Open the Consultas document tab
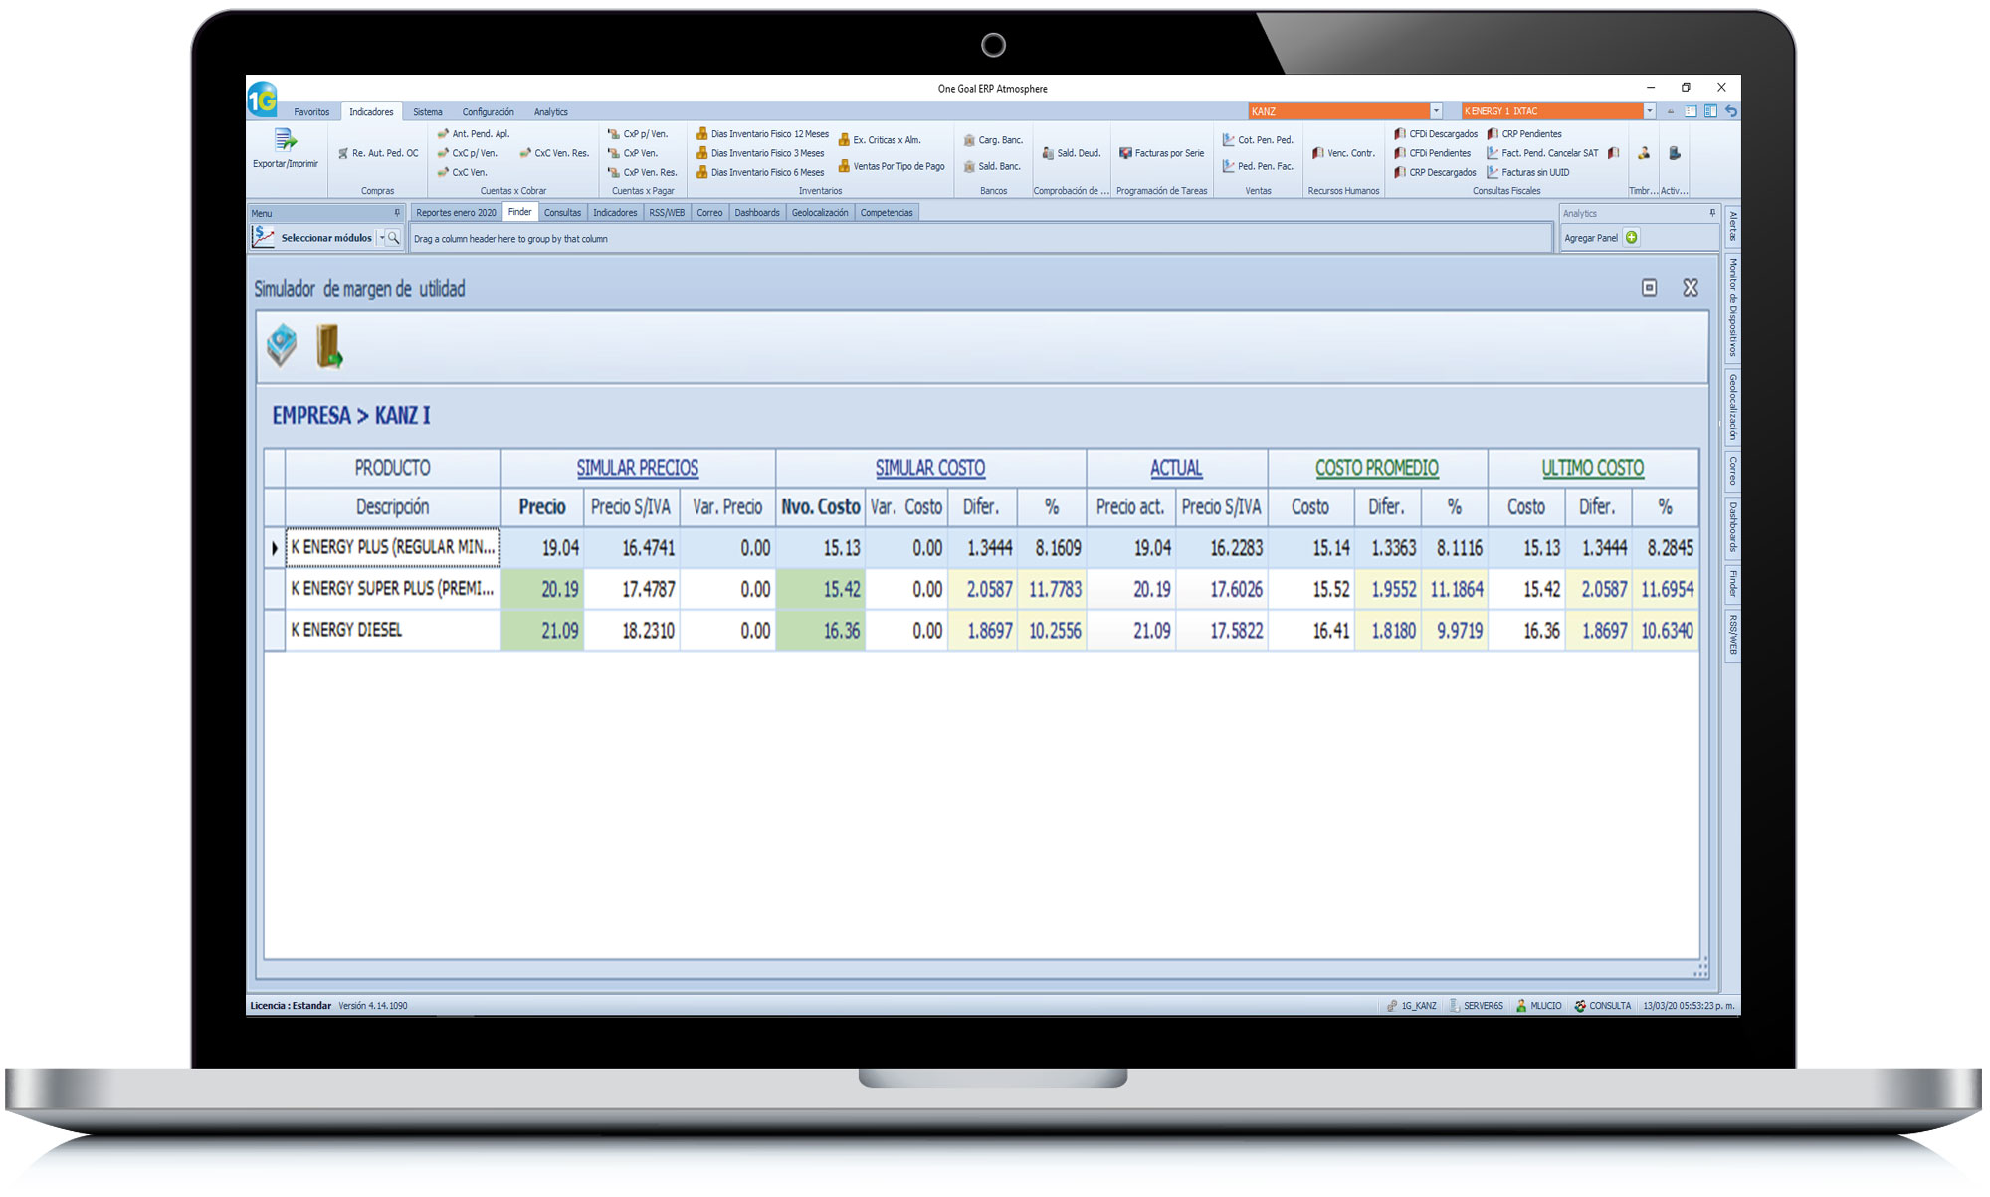1990x1197 pixels. [562, 213]
